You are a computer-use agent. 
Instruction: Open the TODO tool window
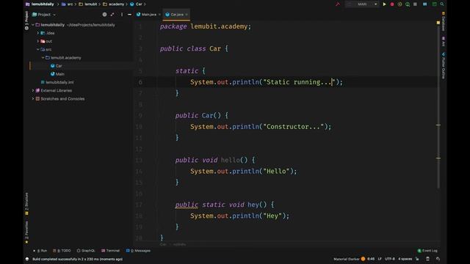62,251
